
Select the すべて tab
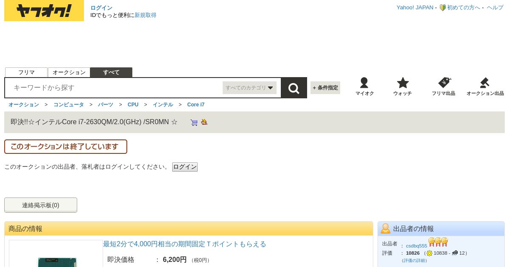point(111,72)
